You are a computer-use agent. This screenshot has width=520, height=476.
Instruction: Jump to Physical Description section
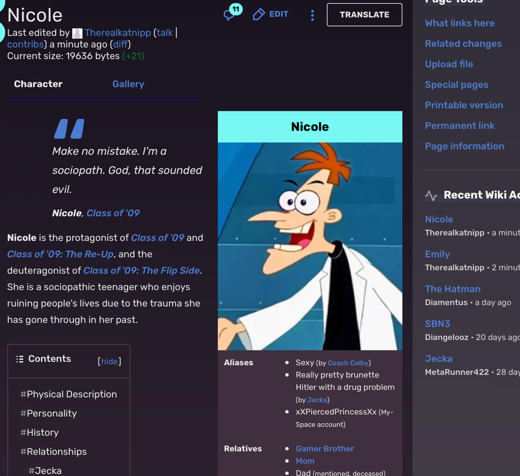69,394
